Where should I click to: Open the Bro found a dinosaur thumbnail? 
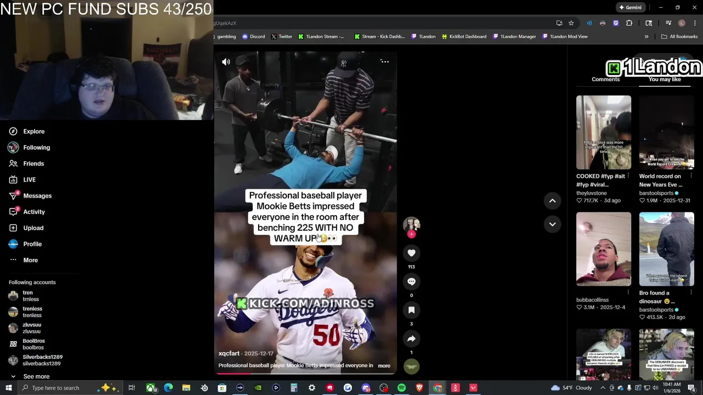(667, 249)
